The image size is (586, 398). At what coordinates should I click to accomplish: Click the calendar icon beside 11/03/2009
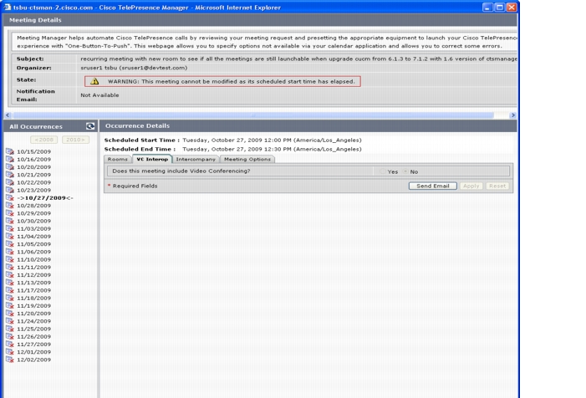tap(10, 229)
